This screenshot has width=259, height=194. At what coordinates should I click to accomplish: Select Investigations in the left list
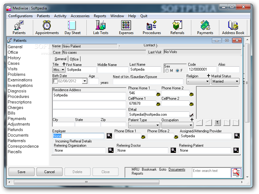(20, 85)
